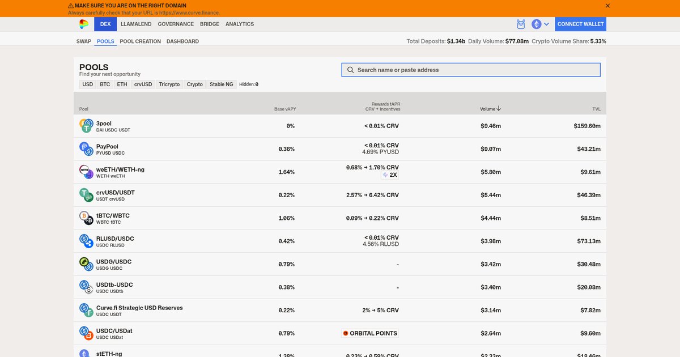Click the 4.69% PYUSD reward text
This screenshot has height=357, width=680.
pyautogui.click(x=381, y=152)
